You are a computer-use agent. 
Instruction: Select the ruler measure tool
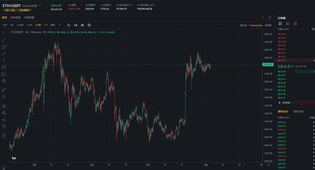[x=4, y=90]
